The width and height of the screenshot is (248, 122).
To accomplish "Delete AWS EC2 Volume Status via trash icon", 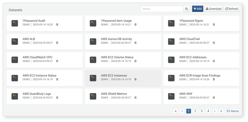I will (x=135, y=61).
